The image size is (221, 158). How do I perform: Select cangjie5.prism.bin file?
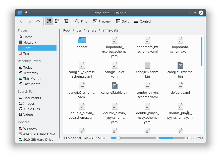tap(148, 70)
